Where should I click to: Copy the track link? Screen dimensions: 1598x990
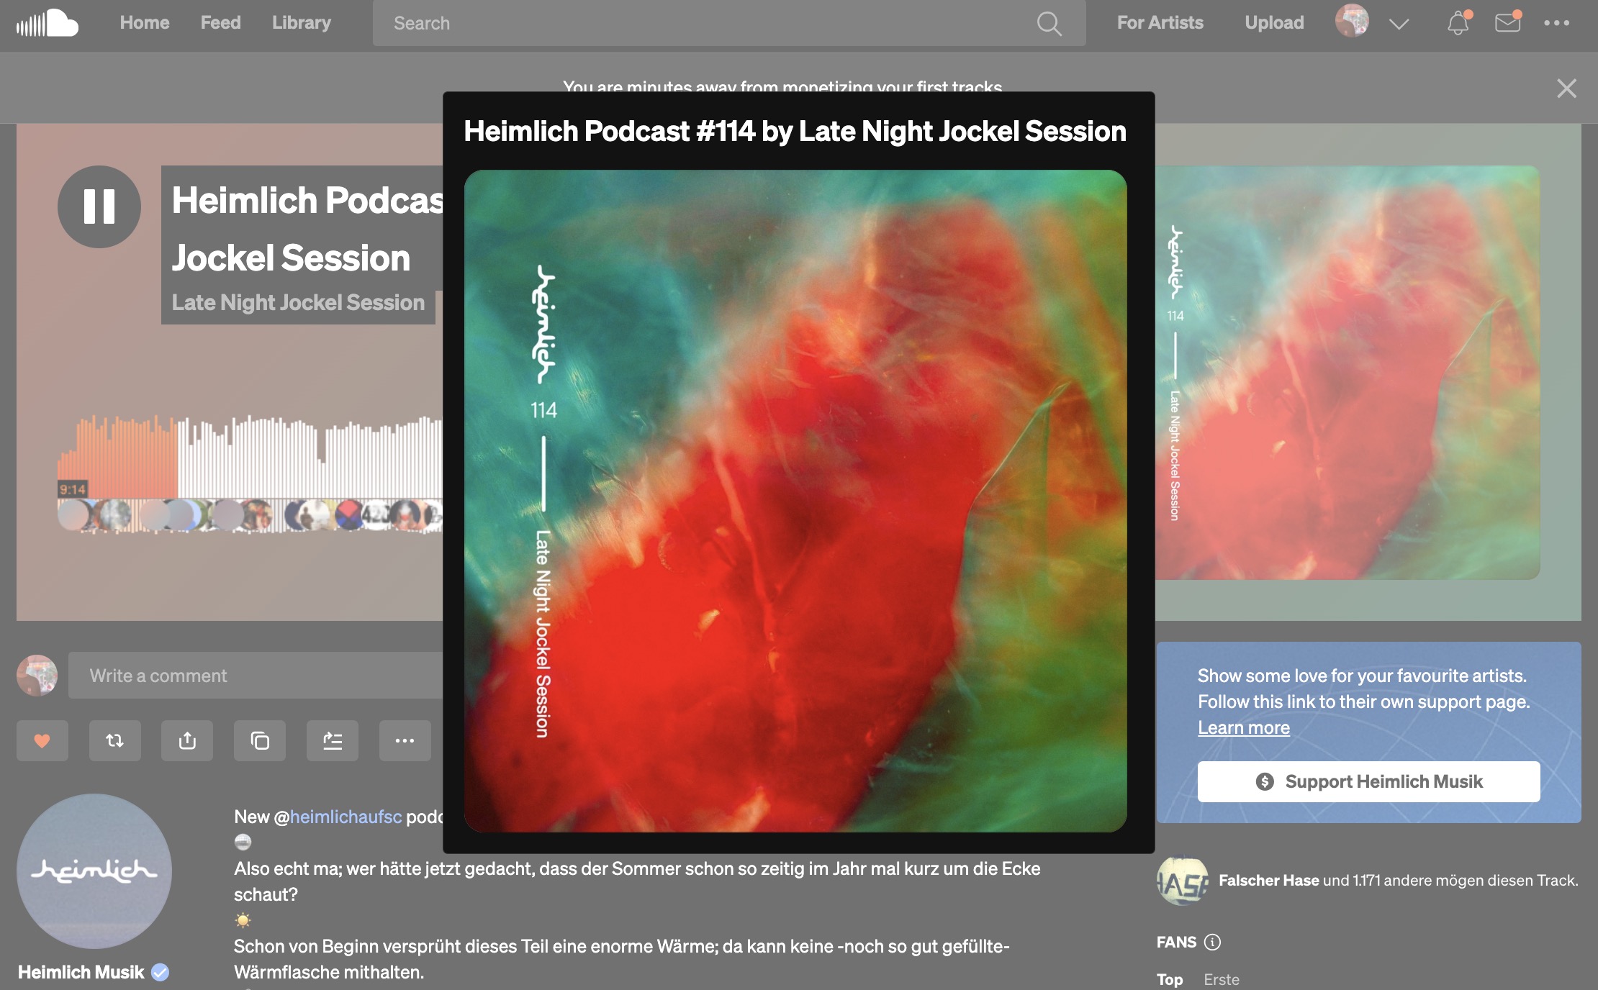[x=260, y=740]
